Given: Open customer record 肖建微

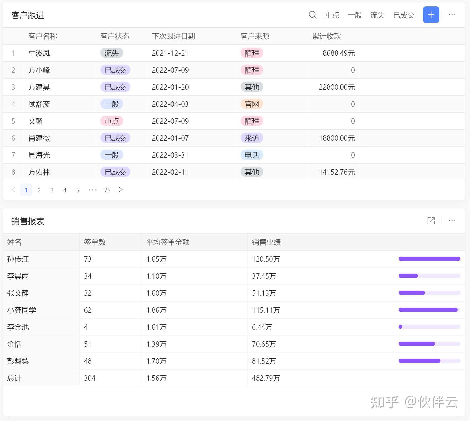Looking at the screenshot, I should pos(39,138).
